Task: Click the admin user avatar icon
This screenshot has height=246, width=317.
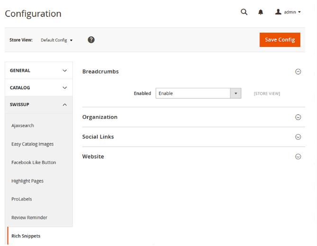Action: coord(278,12)
